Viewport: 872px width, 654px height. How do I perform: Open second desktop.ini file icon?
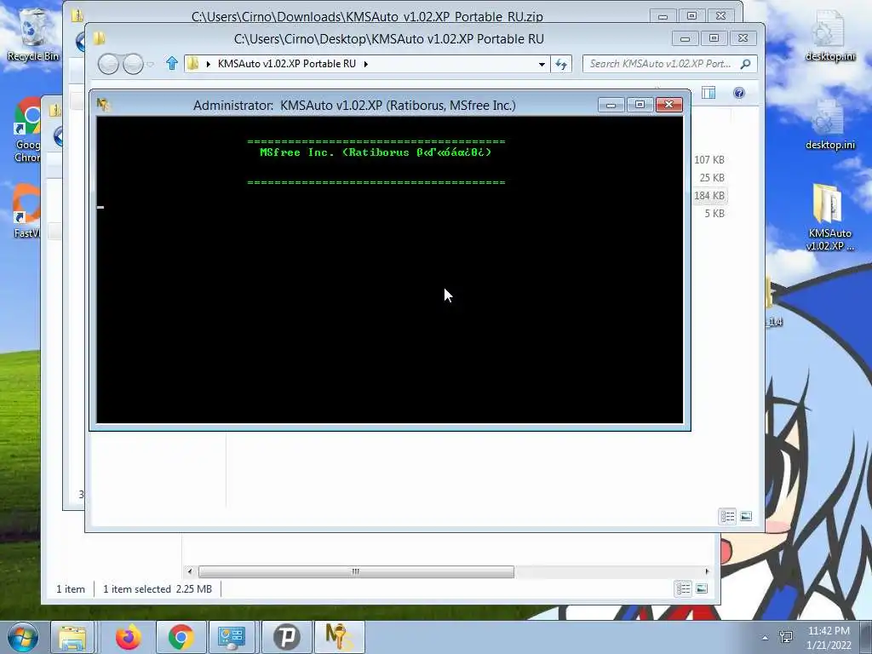pyautogui.click(x=829, y=124)
